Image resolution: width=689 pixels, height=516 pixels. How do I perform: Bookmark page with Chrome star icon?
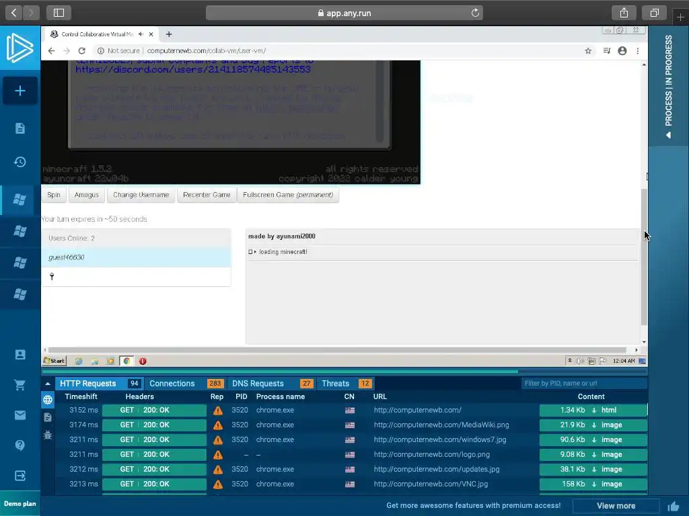[x=588, y=51]
